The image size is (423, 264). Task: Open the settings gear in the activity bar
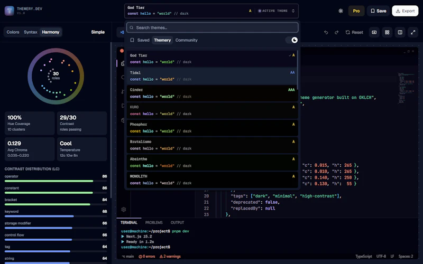124,209
